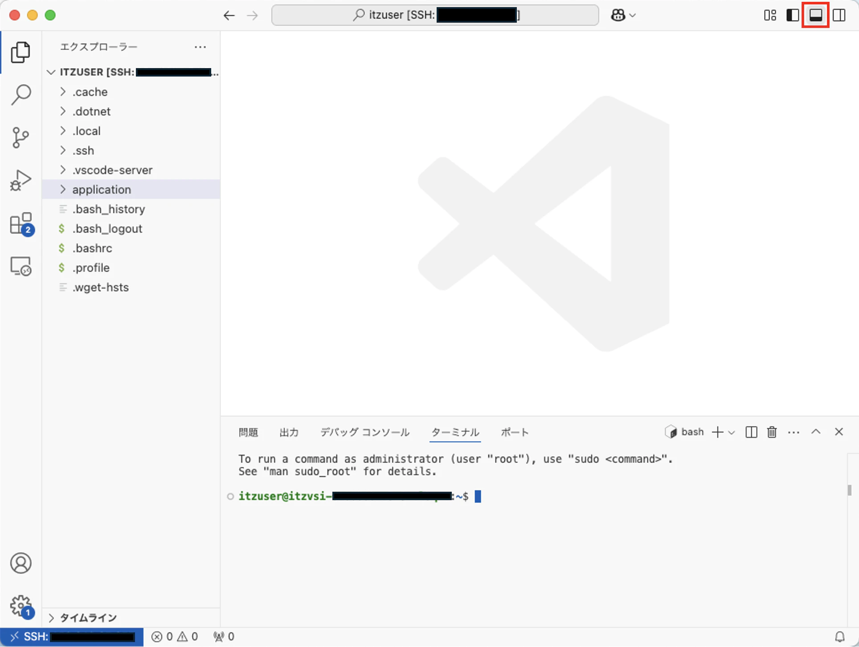Click the SSH remote status button
This screenshot has height=647, width=859.
[72, 637]
